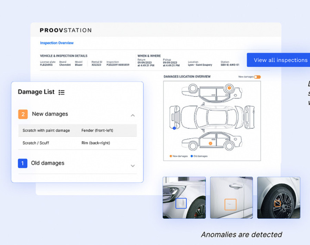Click the blue Old damages count badge
Viewport: 310px width, 245px height.
click(22, 163)
